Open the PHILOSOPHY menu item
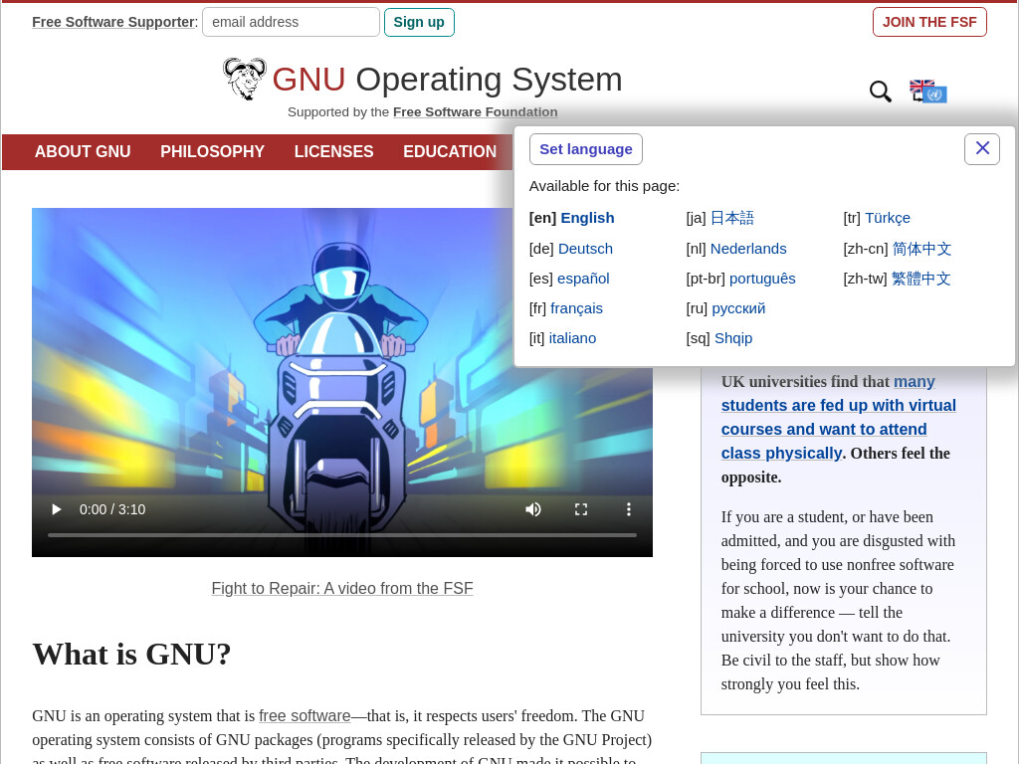Viewport: 1019px width, 764px height. click(x=213, y=151)
